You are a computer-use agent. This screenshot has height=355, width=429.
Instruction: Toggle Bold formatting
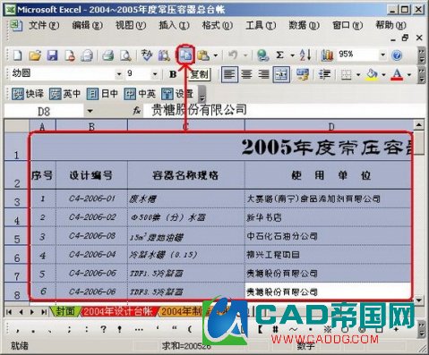point(173,74)
